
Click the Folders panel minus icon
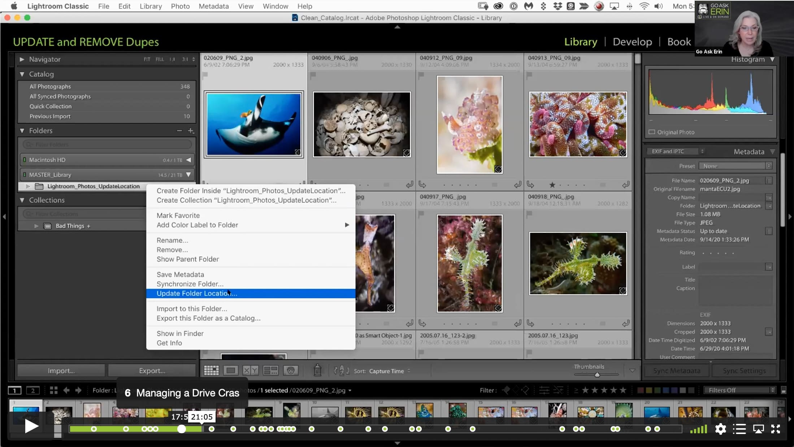[179, 130]
